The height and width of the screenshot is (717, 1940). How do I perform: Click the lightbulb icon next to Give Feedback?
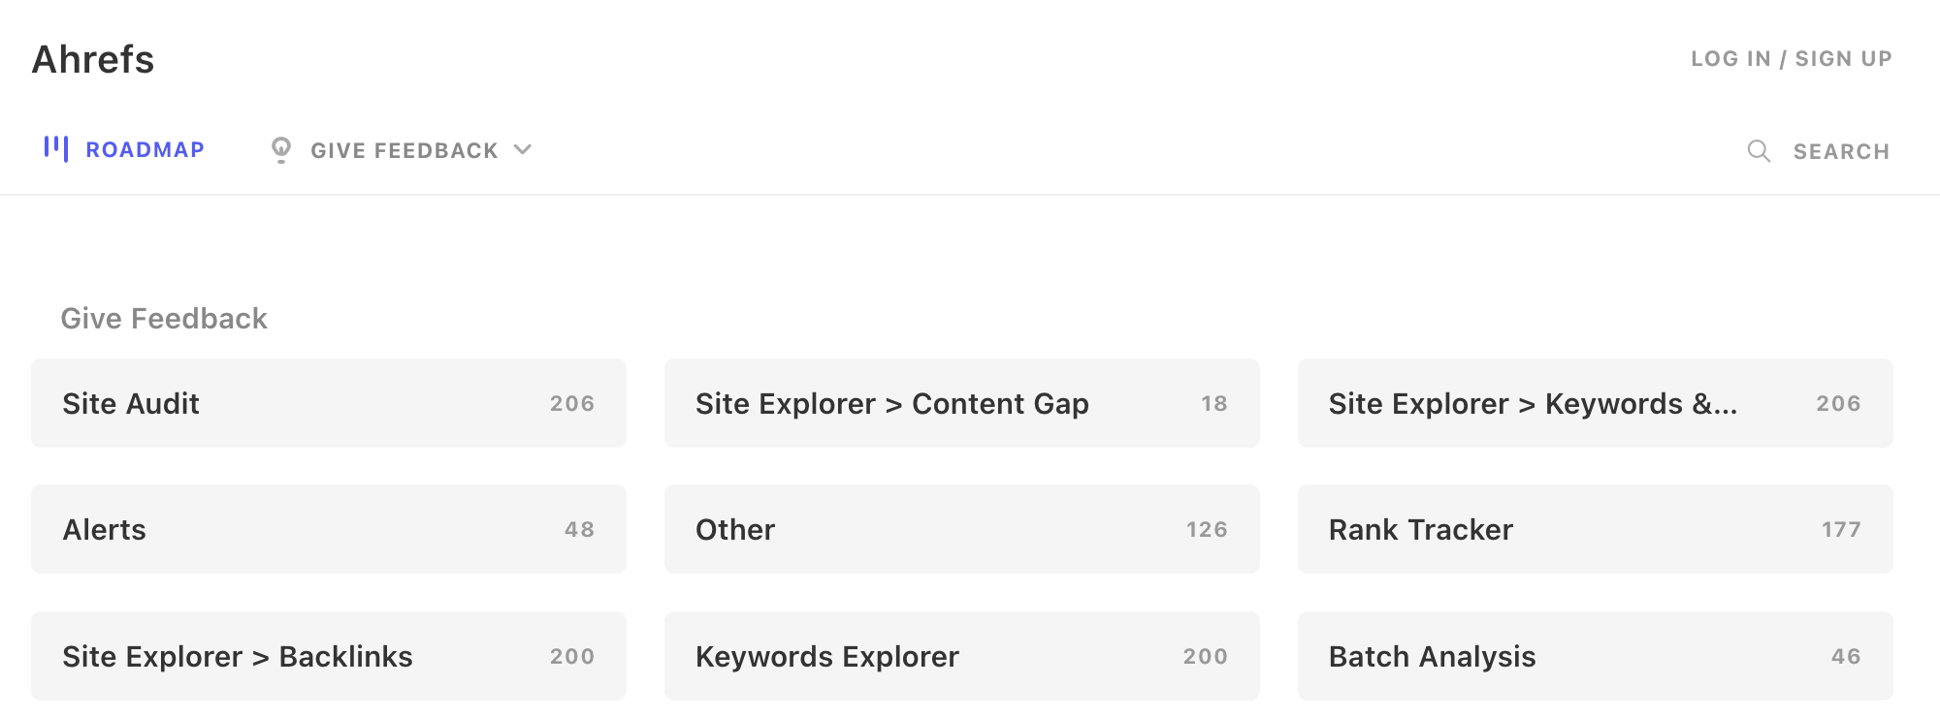(x=281, y=149)
